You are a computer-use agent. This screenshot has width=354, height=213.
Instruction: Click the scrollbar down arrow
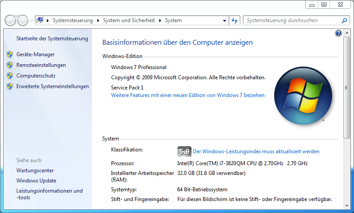(x=346, y=206)
